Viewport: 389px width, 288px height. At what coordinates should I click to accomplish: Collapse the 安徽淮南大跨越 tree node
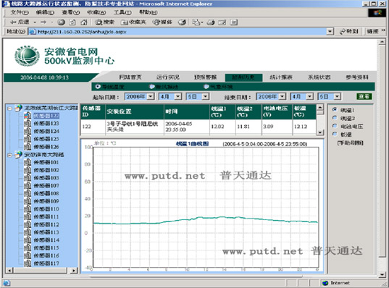9,155
